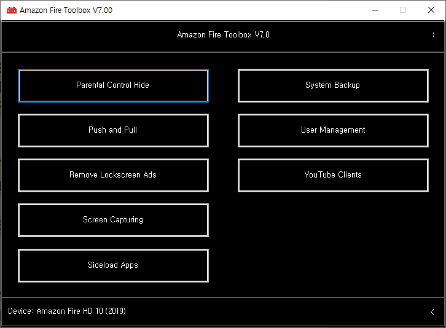Screen dimensions: 446x328
Task: Choose YouTube Clients
Action: (333, 175)
